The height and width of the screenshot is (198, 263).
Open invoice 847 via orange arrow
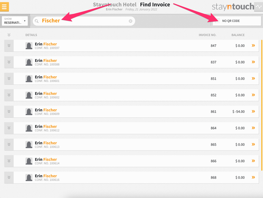253,45
